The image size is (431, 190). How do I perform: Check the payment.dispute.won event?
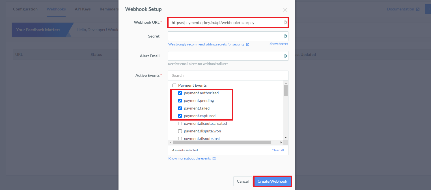pos(180,131)
